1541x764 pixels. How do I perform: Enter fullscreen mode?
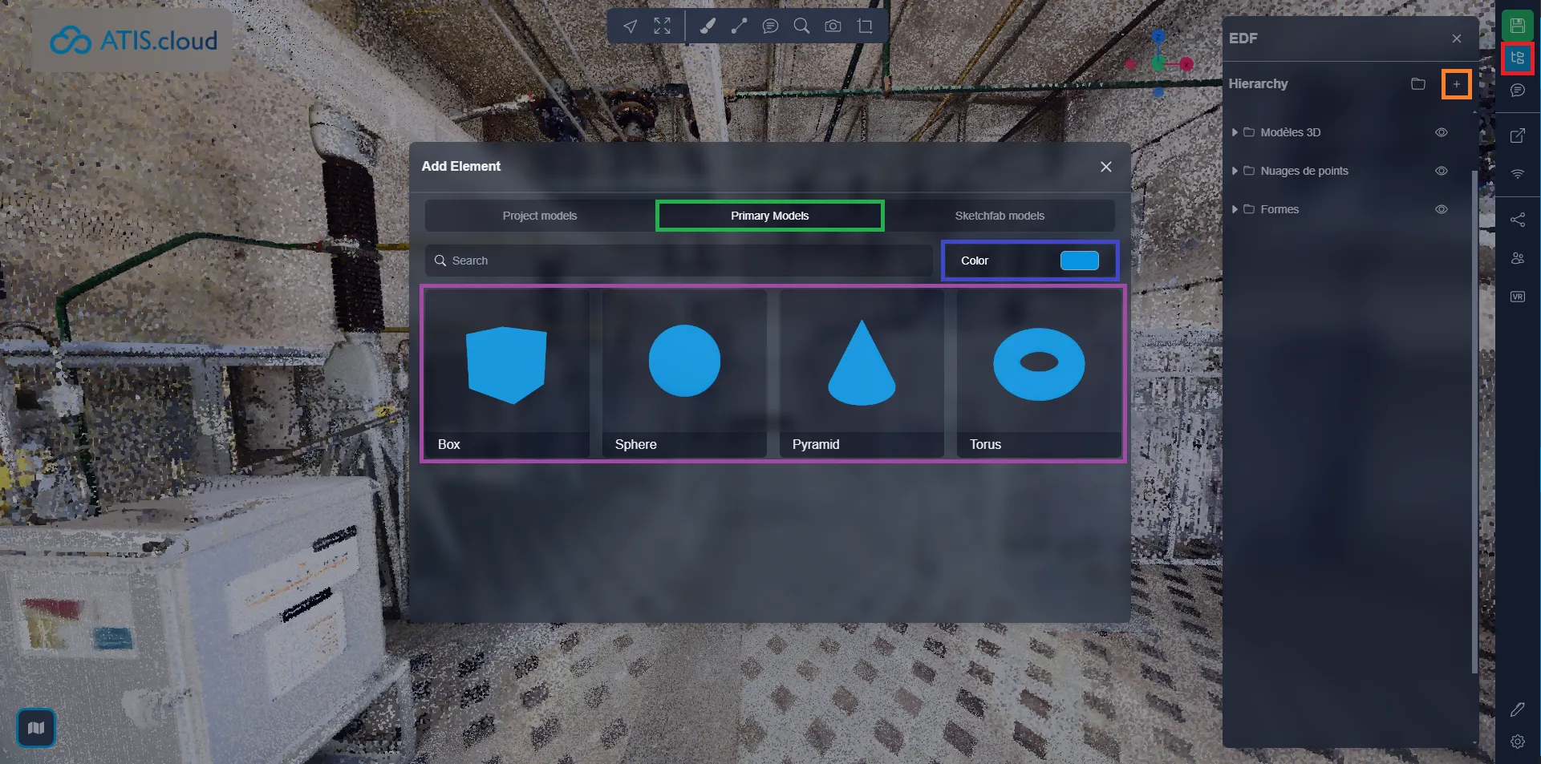662,26
